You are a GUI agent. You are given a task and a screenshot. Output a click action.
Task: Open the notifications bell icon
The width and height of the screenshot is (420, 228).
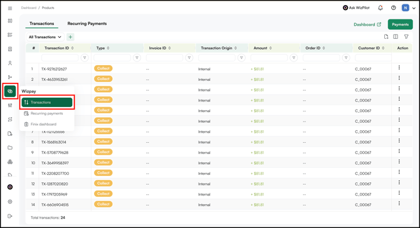(x=380, y=8)
